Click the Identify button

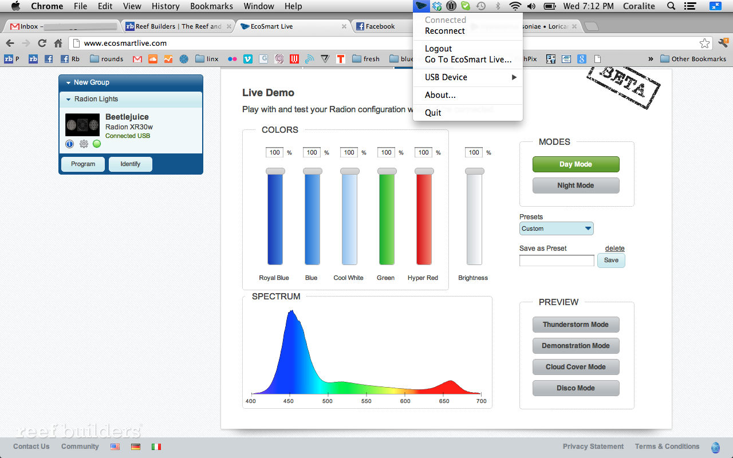131,164
